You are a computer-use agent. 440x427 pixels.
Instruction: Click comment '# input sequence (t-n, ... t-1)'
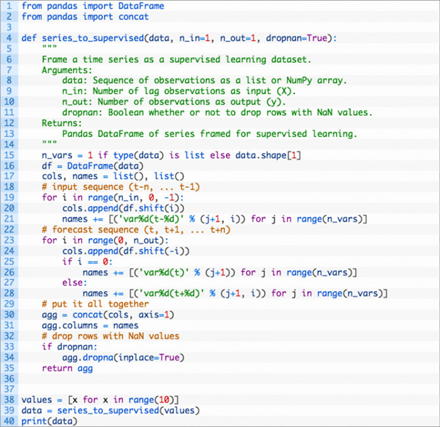(121, 187)
